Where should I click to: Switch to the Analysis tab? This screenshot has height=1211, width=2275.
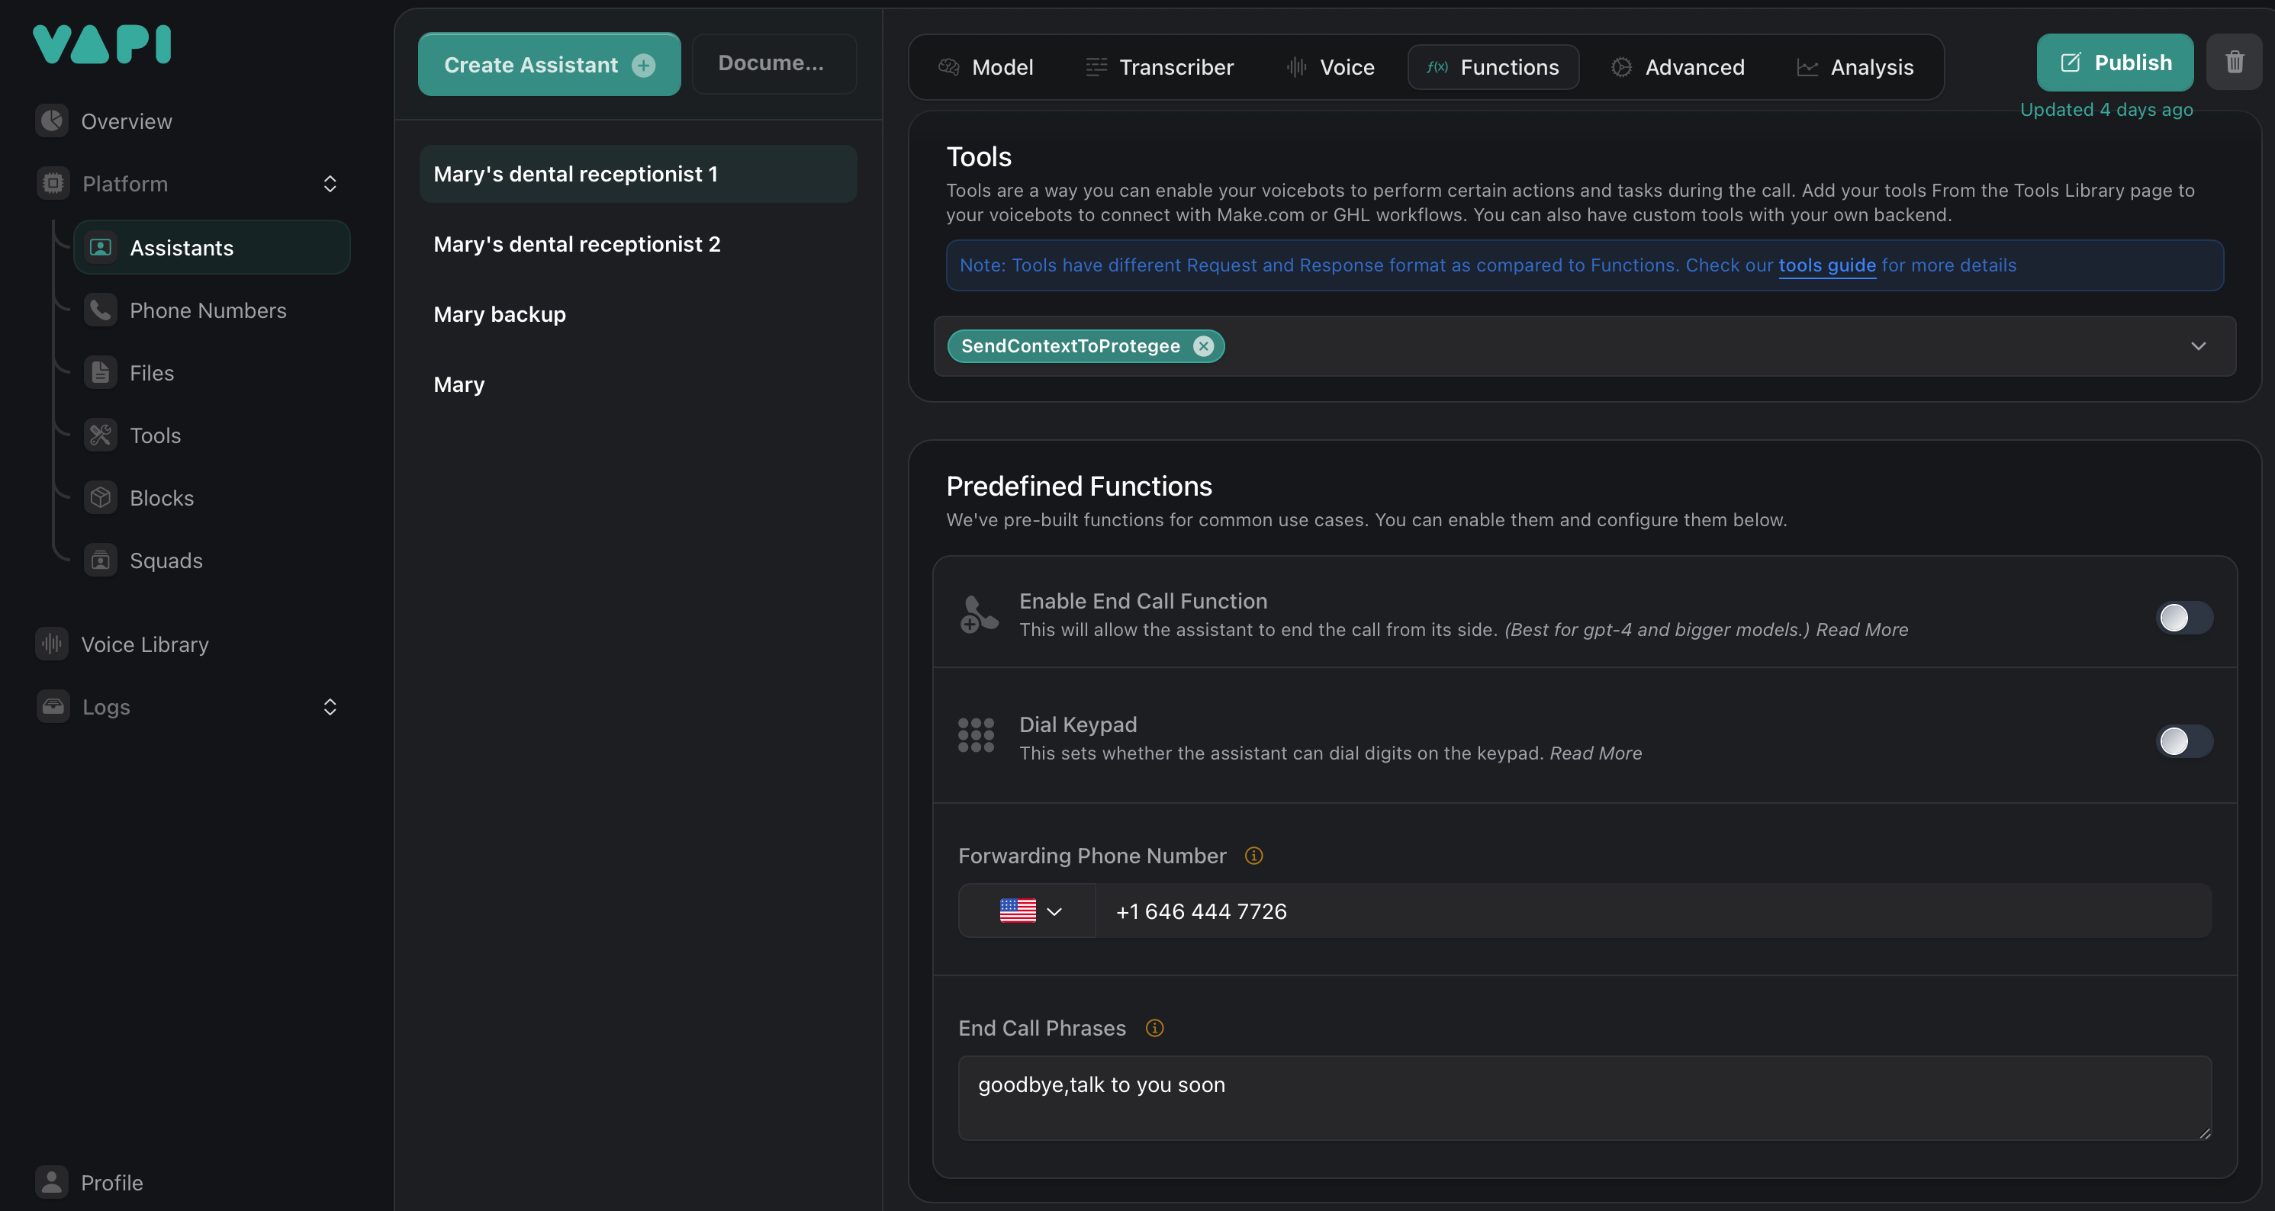pos(1855,67)
